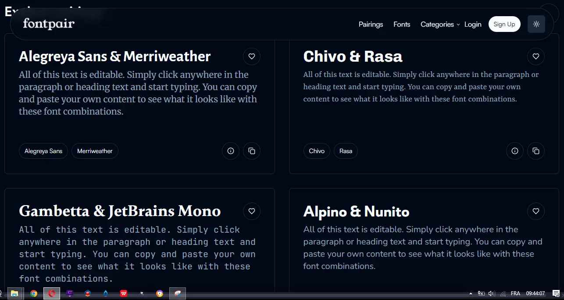
Task: Show hidden system tray icons
Action: 471,293
